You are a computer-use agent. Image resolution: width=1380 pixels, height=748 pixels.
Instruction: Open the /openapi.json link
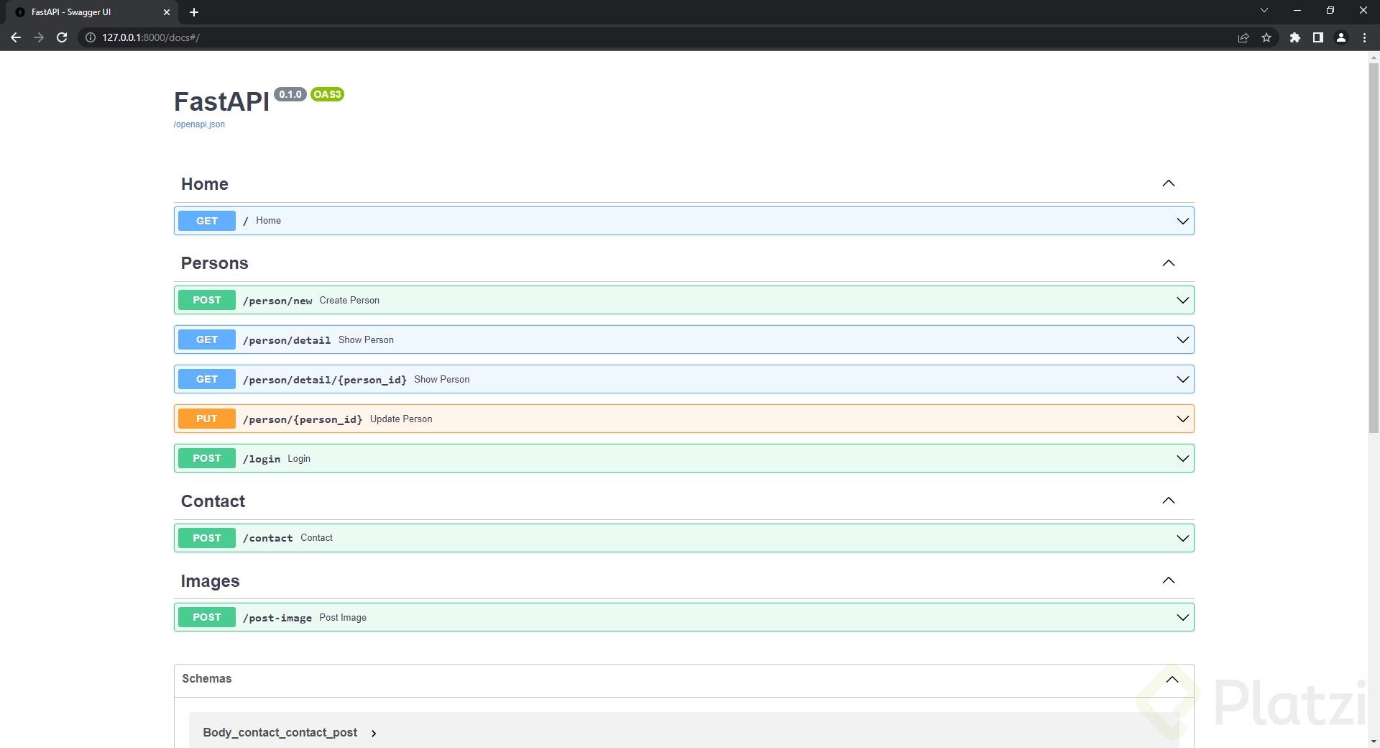199,124
